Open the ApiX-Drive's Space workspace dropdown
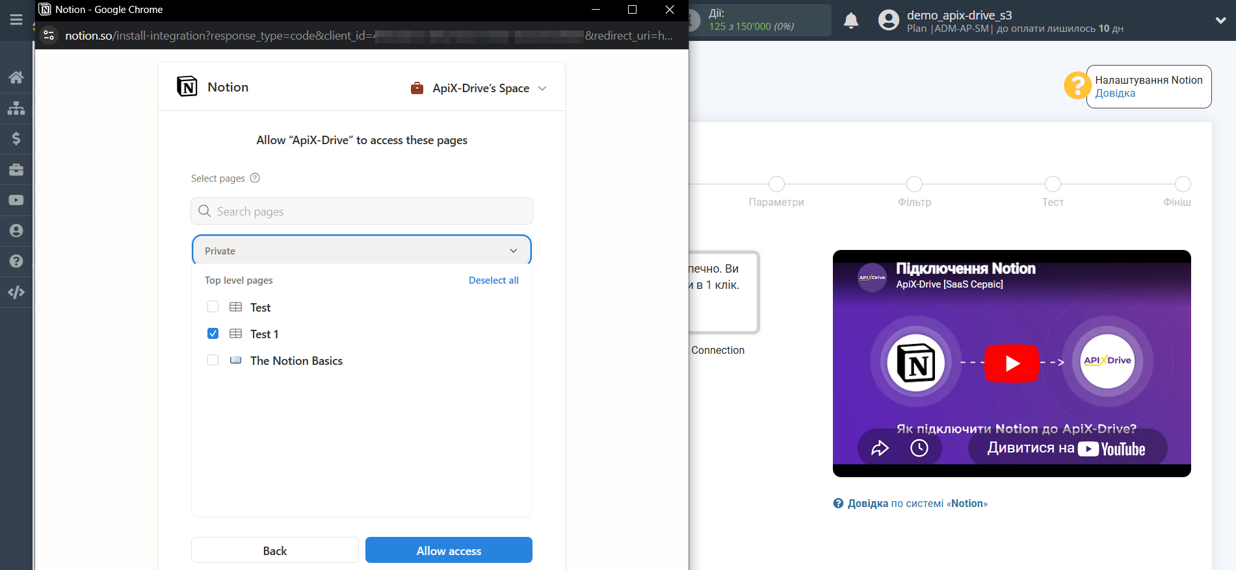This screenshot has height=570, width=1236. 479,88
